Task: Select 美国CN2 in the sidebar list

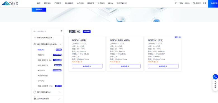Action: [x=41, y=55]
